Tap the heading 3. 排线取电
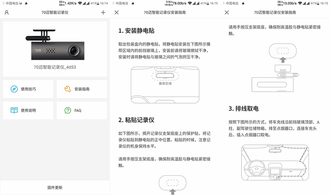This screenshot has width=330, height=195. point(244,109)
